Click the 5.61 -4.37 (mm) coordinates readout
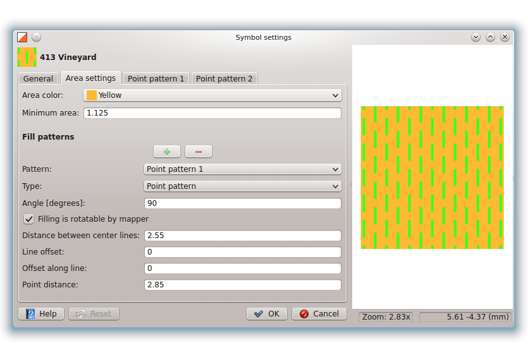The image size is (528, 360). click(x=465, y=317)
